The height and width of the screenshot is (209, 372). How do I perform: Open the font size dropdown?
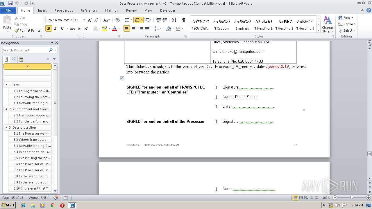pos(84,20)
